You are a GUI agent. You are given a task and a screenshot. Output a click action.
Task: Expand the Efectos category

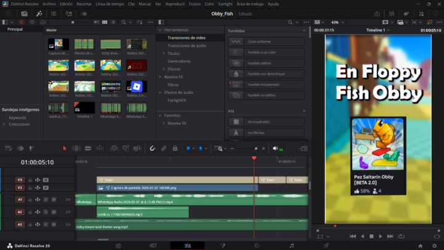(x=163, y=69)
